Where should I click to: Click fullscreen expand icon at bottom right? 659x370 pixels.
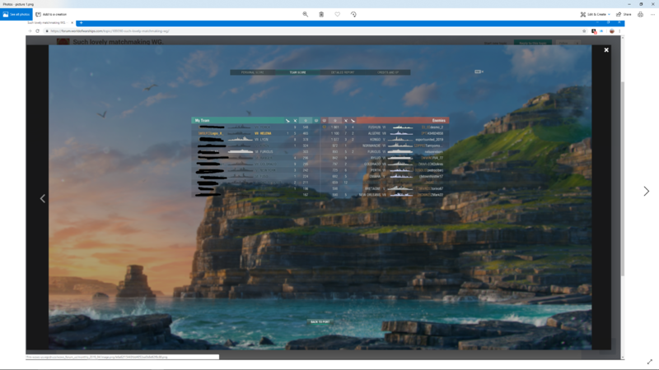click(649, 362)
